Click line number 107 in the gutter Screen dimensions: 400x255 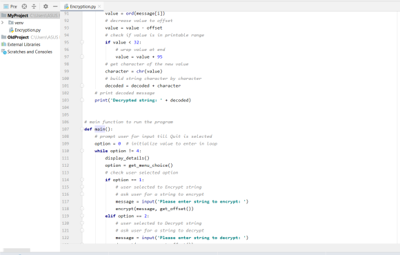66,129
